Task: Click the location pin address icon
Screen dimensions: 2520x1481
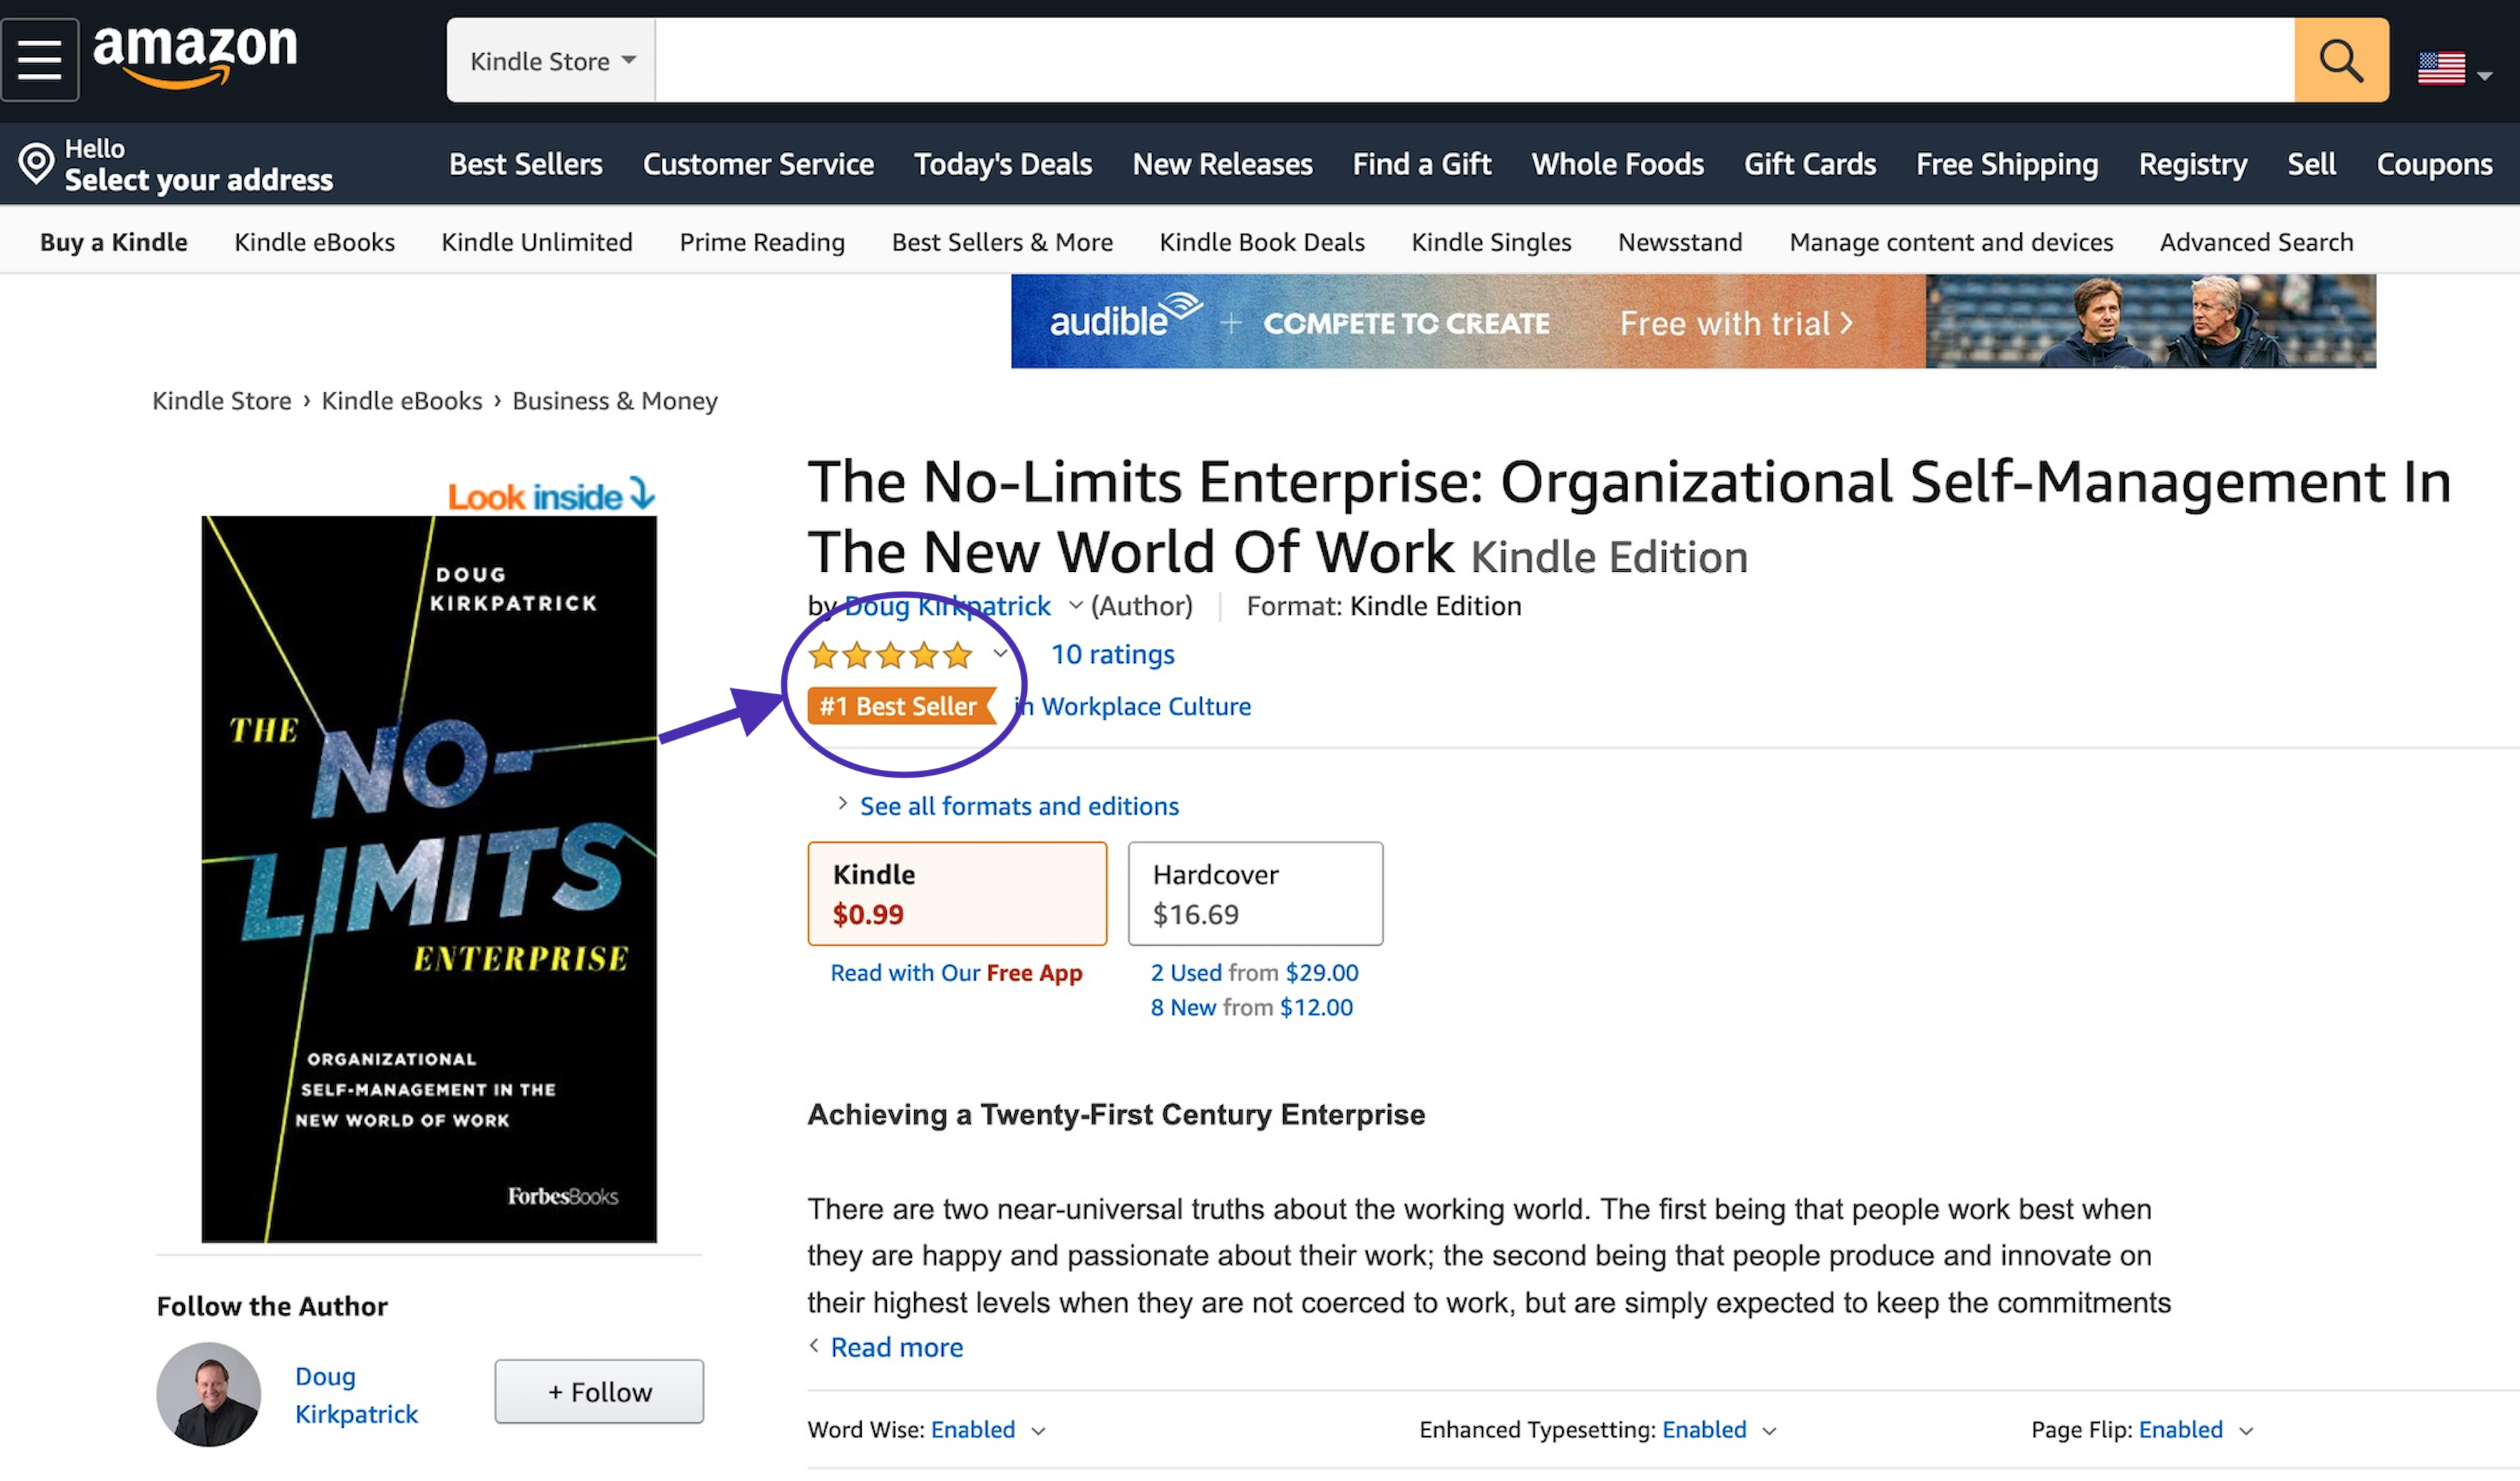Action: point(37,163)
